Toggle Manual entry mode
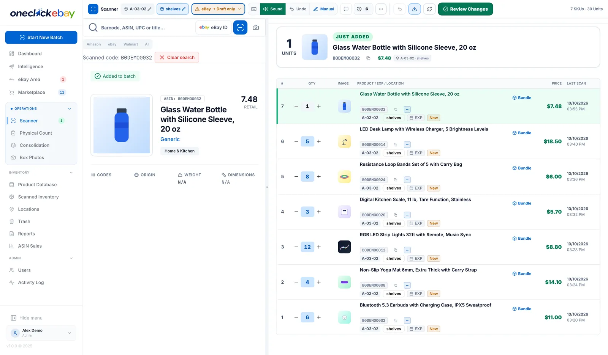 pos(324,9)
